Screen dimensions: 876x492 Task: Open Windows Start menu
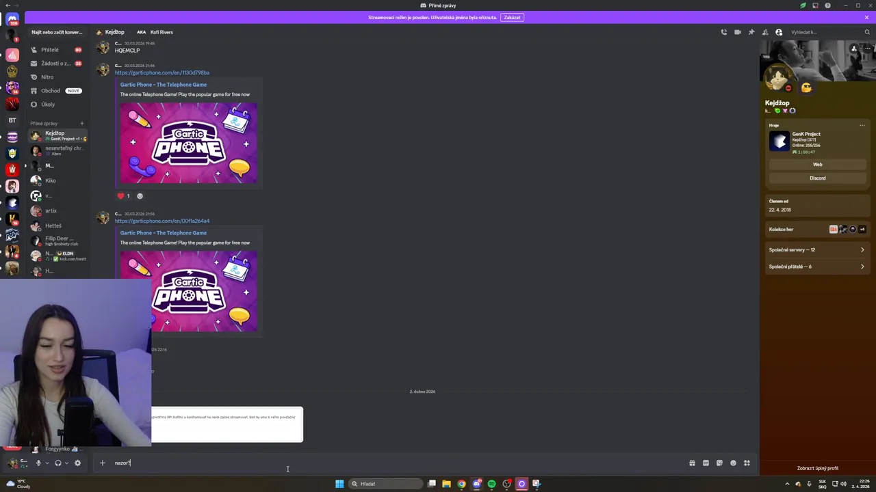coord(339,484)
